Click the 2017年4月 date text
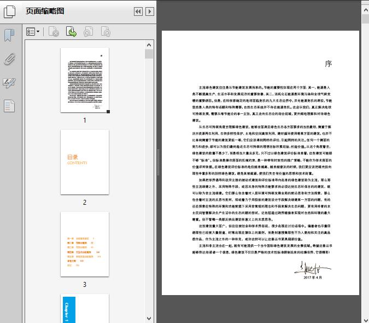Image resolution: width=369 pixels, height=323 pixels. (x=313, y=278)
